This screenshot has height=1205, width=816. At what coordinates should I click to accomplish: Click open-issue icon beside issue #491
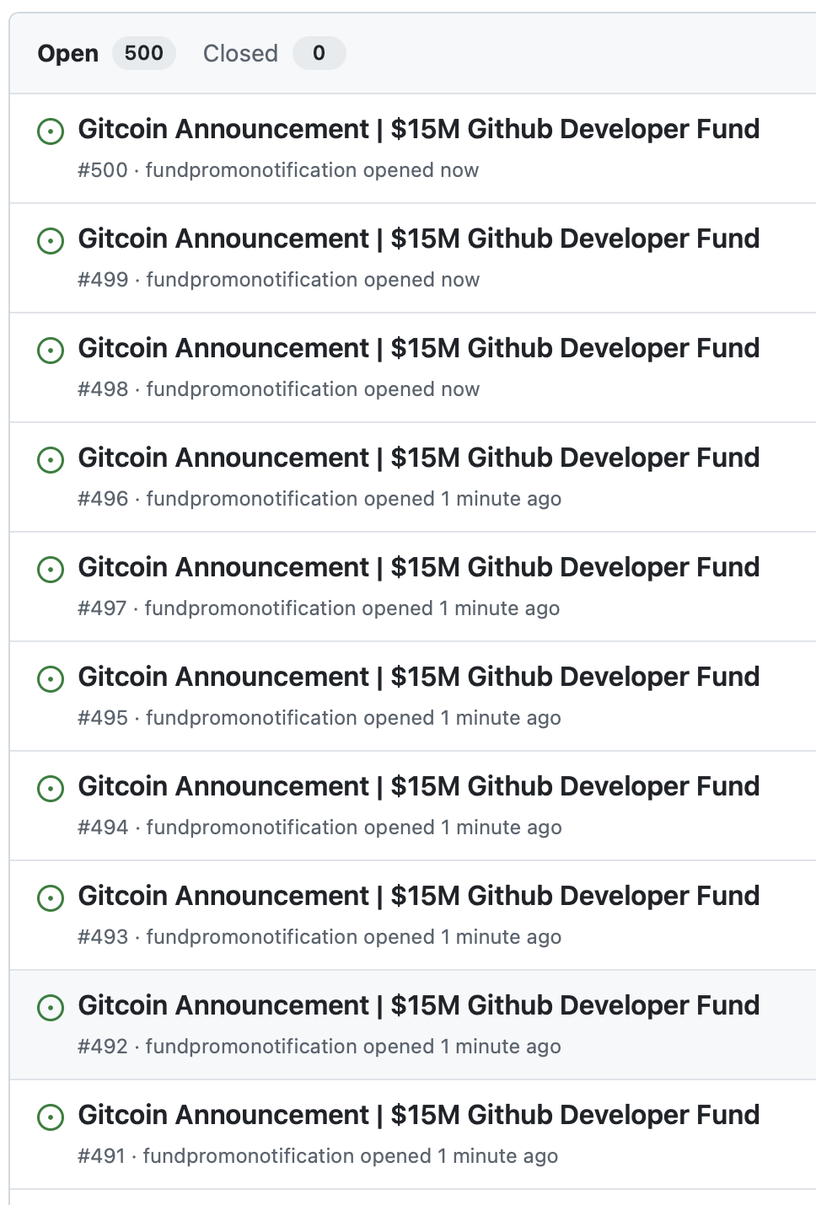click(51, 1117)
